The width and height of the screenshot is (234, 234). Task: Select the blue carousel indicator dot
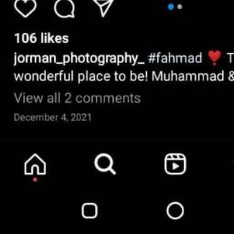pyautogui.click(x=171, y=7)
